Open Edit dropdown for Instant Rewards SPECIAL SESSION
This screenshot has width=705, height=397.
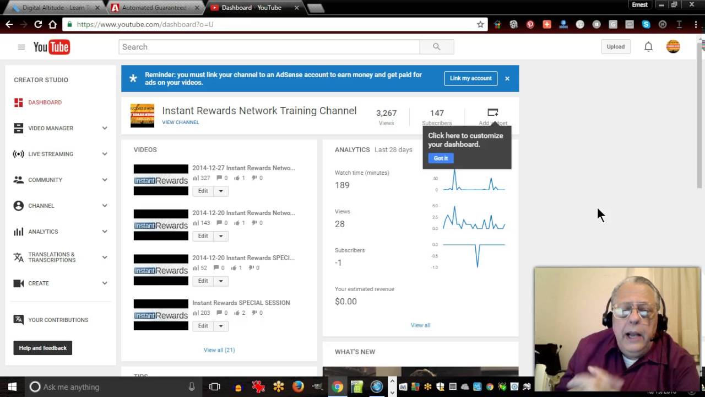[221, 326]
